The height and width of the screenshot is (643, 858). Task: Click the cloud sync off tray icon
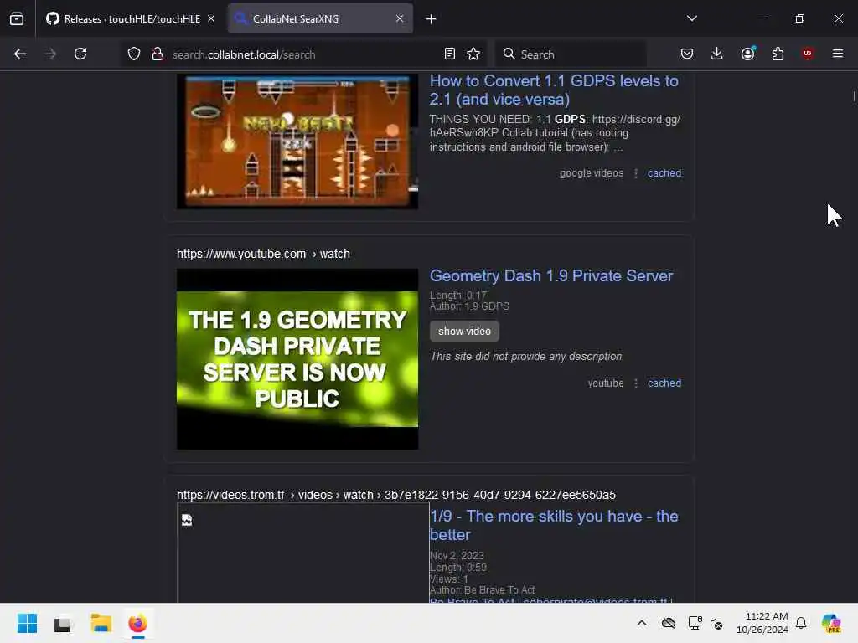pos(668,623)
